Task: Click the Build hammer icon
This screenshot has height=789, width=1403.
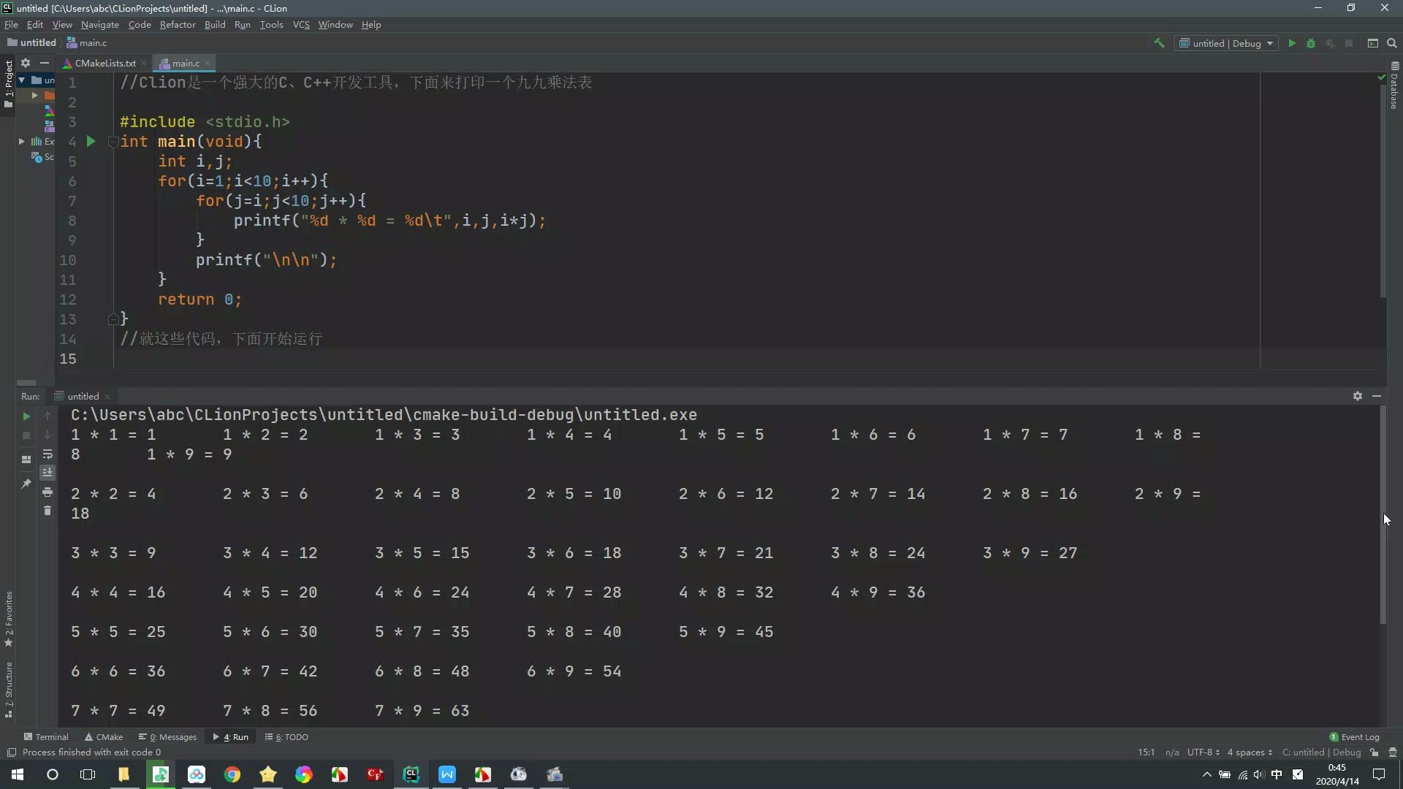Action: (x=1159, y=43)
